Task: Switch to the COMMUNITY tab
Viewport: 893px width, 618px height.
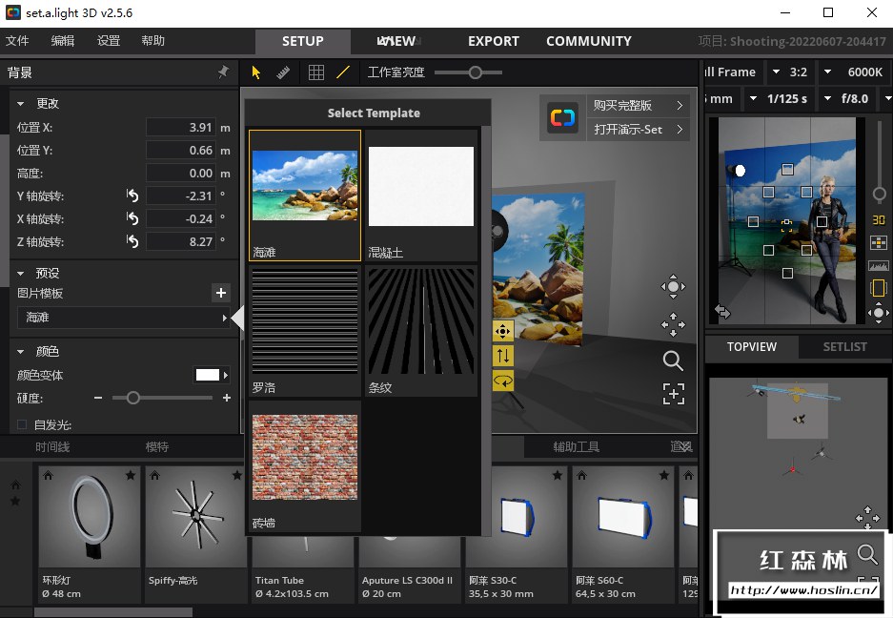Action: (589, 41)
